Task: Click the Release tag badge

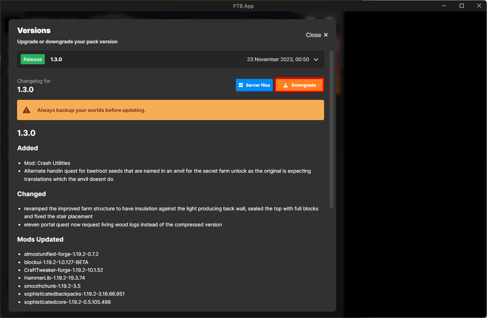Action: coord(33,59)
